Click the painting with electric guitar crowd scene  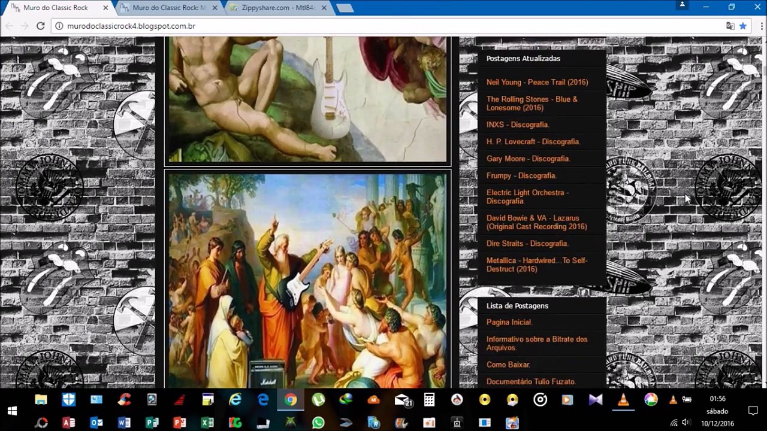[x=307, y=280]
